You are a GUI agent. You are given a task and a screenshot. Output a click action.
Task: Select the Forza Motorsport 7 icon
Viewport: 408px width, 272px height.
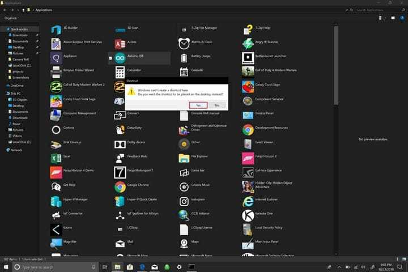pos(120,172)
